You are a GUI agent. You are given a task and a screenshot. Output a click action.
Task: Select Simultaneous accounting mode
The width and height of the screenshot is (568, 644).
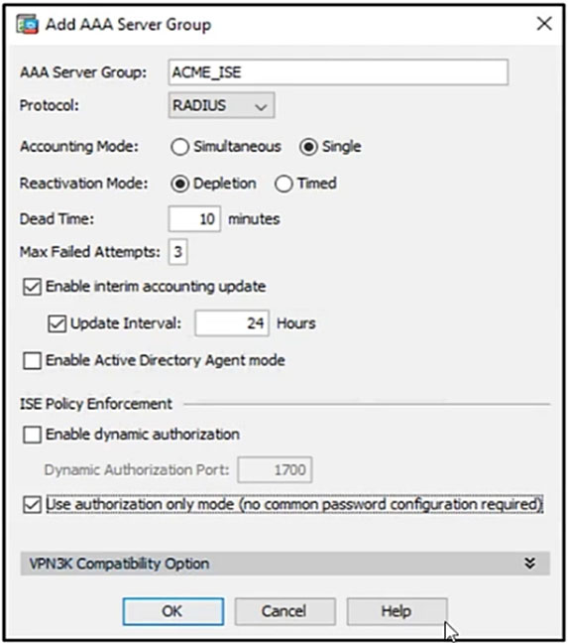(180, 147)
